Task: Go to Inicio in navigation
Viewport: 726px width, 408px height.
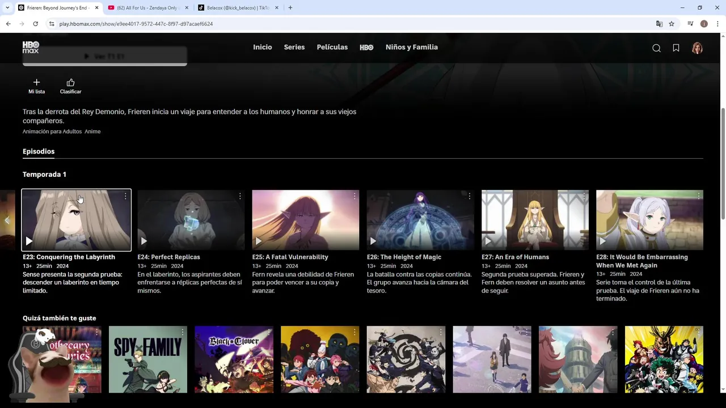Action: pyautogui.click(x=263, y=47)
